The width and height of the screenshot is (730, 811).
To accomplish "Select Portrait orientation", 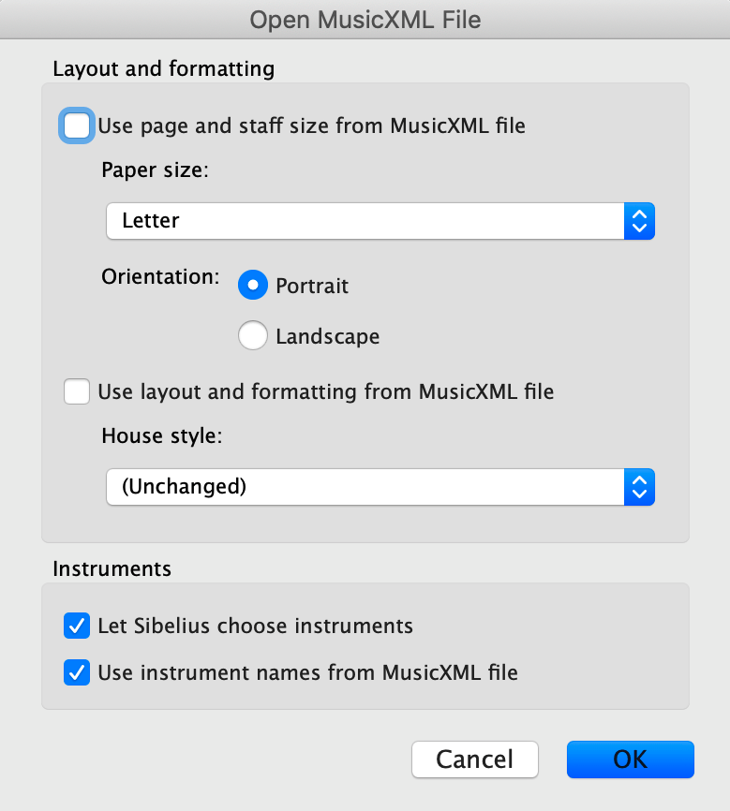I will [252, 285].
